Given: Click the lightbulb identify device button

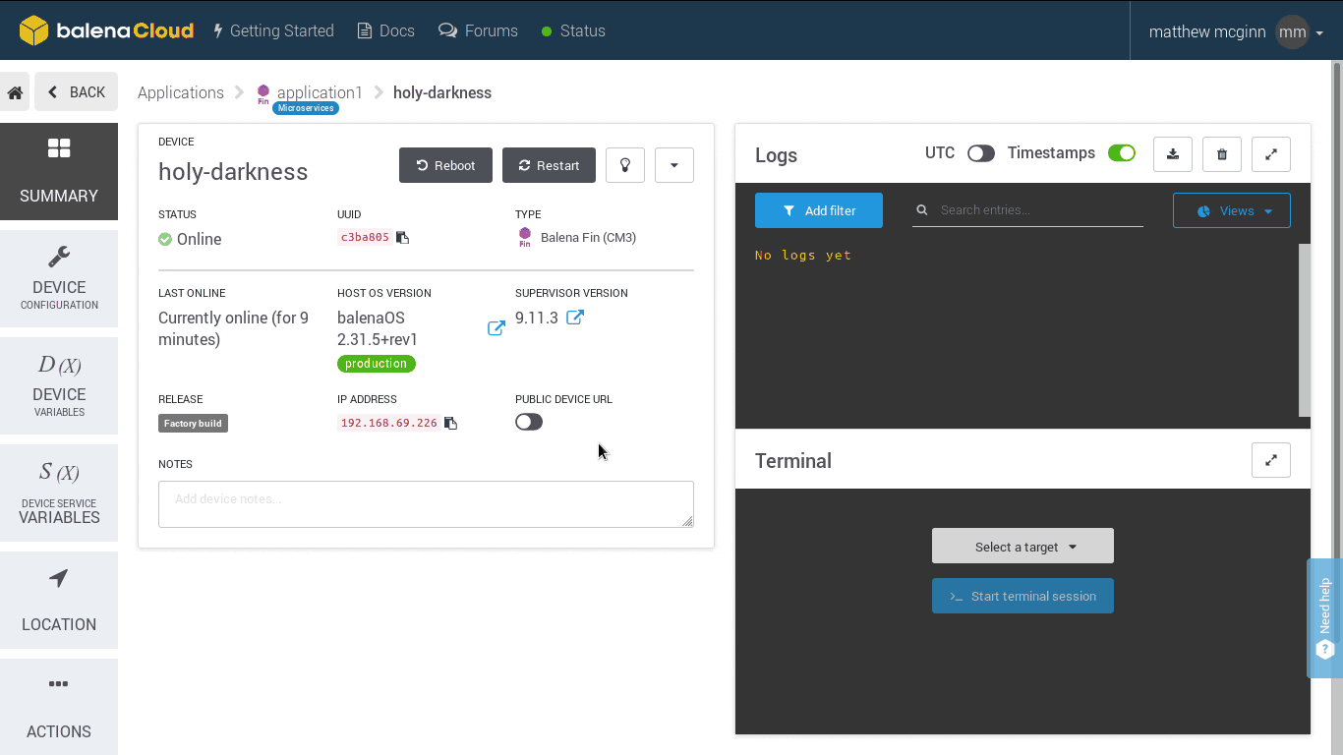Looking at the screenshot, I should (624, 165).
